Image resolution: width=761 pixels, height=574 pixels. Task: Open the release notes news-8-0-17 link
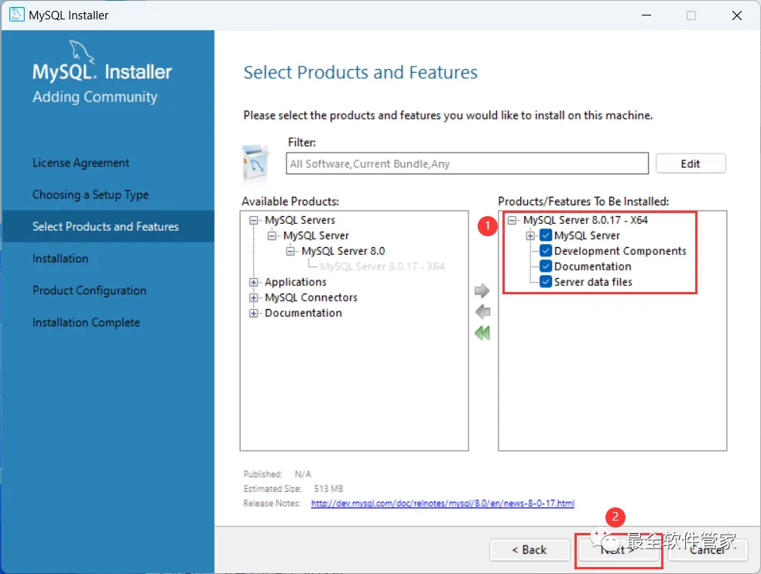(x=443, y=504)
